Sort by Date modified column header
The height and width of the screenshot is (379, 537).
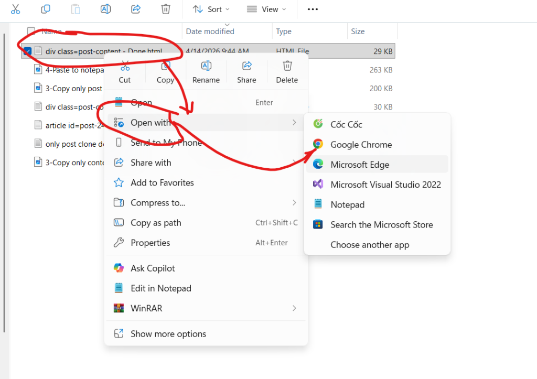coord(210,31)
